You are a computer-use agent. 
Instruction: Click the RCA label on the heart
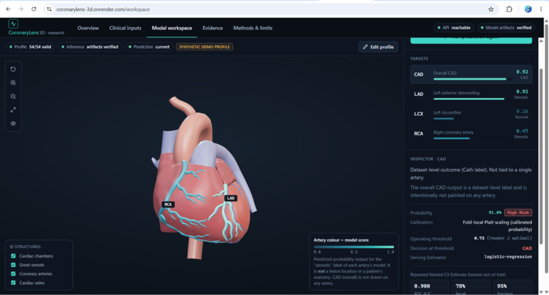tap(168, 204)
